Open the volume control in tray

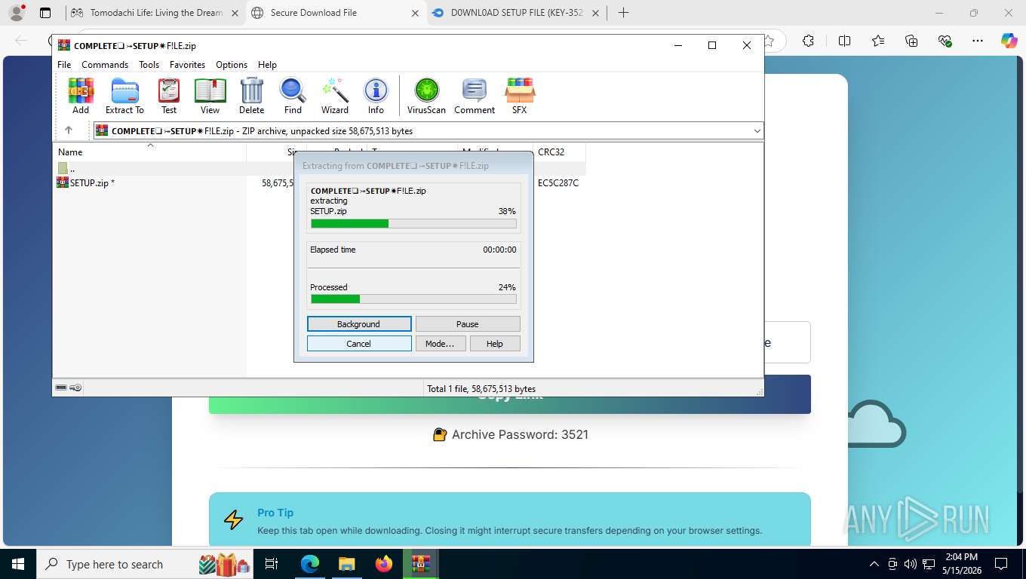coord(911,564)
